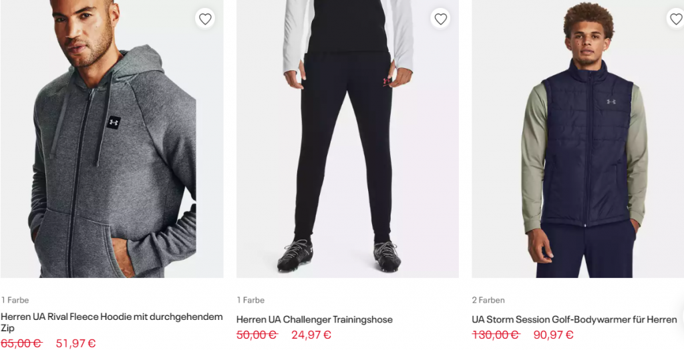
Task: Favorite the Storm Session Golf-Bodywarmer
Action: click(676, 19)
